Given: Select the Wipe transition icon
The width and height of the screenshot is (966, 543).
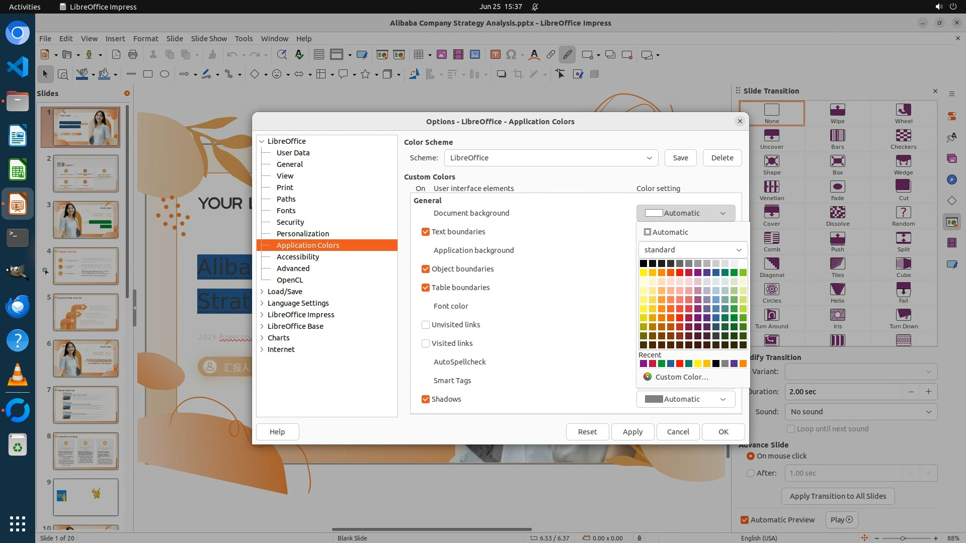Looking at the screenshot, I should tap(837, 110).
